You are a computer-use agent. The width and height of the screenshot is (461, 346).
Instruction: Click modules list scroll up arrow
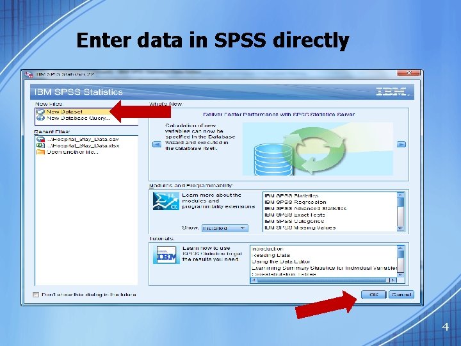(400, 195)
